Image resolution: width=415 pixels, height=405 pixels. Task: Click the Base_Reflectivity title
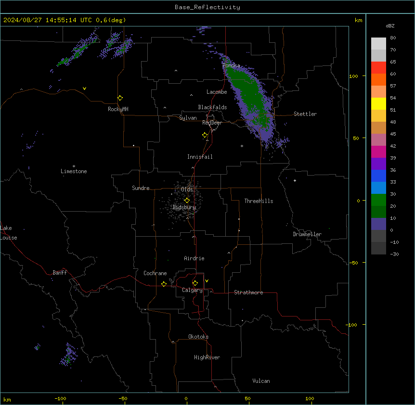[x=207, y=7]
